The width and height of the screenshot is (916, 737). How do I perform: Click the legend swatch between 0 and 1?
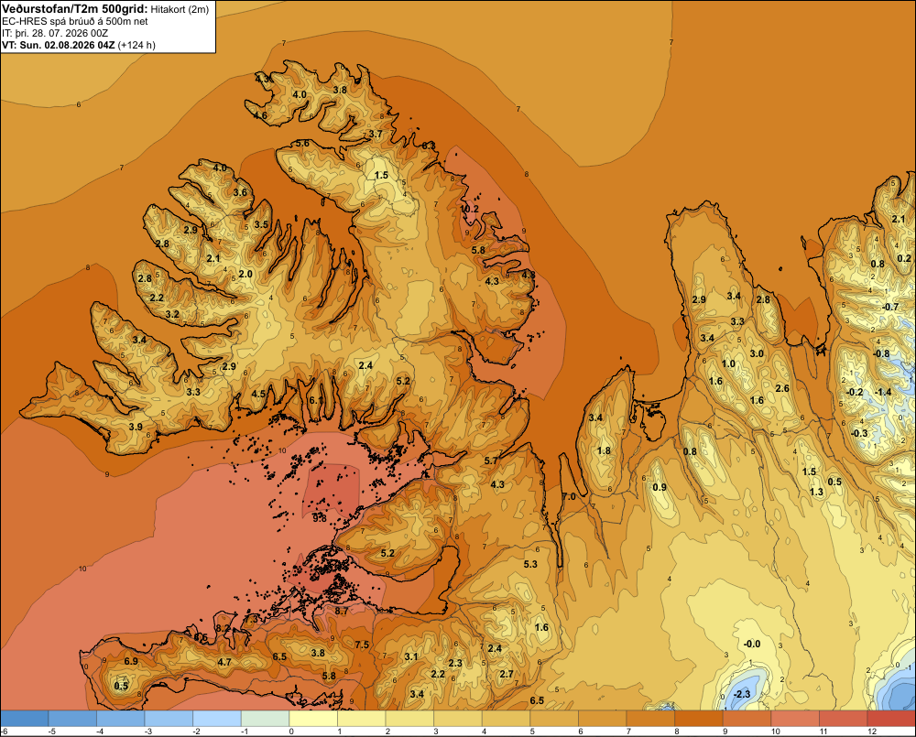point(313,719)
